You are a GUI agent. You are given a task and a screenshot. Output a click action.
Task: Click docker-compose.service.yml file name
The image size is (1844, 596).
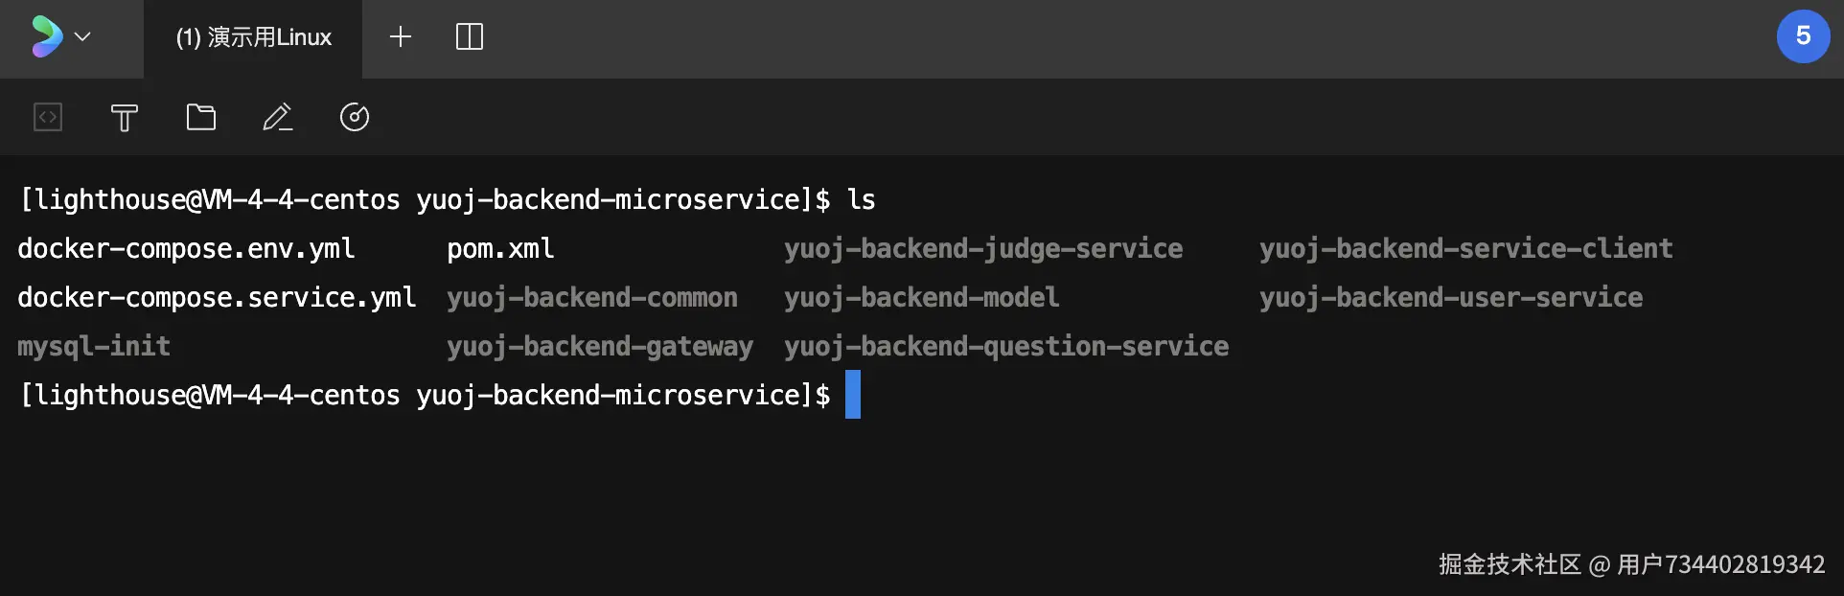pos(217,298)
